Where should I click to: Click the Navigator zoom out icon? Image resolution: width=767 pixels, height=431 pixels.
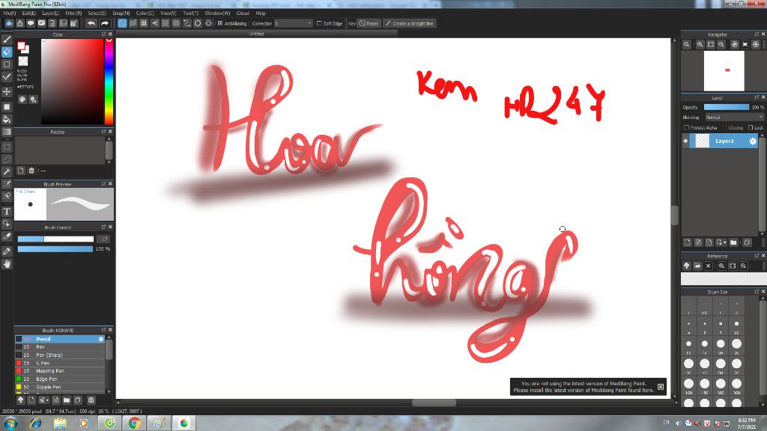(721, 44)
